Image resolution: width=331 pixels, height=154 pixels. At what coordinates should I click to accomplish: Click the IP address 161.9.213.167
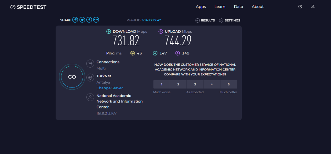pos(106,114)
